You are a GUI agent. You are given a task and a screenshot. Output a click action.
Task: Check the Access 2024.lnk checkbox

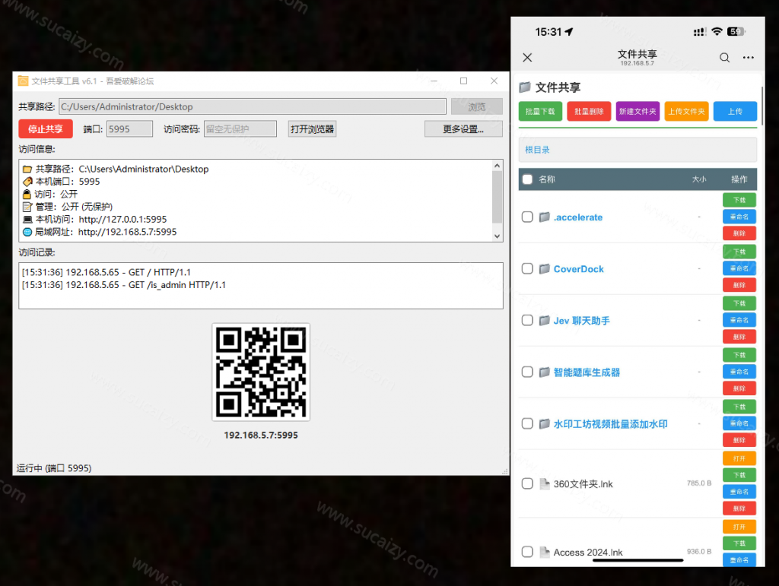click(527, 552)
